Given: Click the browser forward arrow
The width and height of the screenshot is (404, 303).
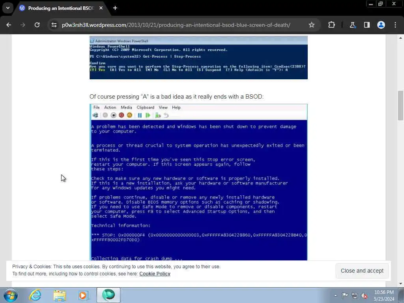Looking at the screenshot, I should 23,25.
